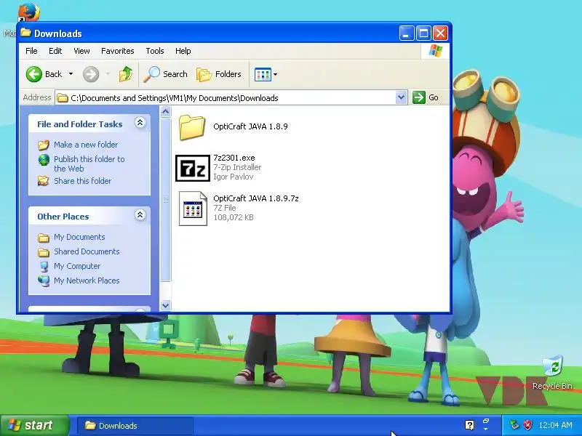Click the sidebar scrollbar thumb
The image size is (582, 436).
click(x=166, y=199)
